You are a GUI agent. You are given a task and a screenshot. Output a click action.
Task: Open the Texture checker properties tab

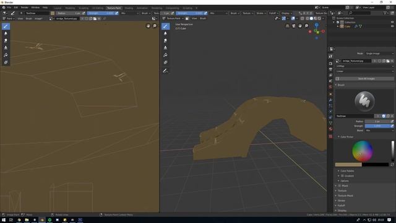tap(330, 136)
